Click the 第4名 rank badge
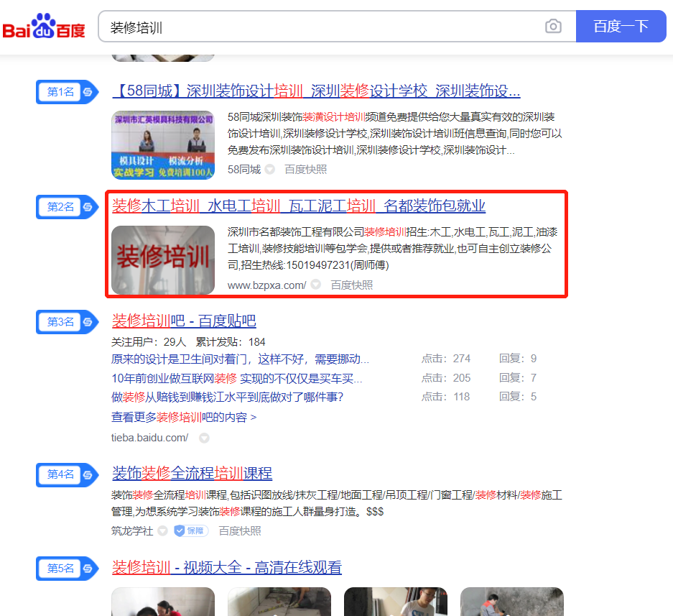 pos(68,474)
